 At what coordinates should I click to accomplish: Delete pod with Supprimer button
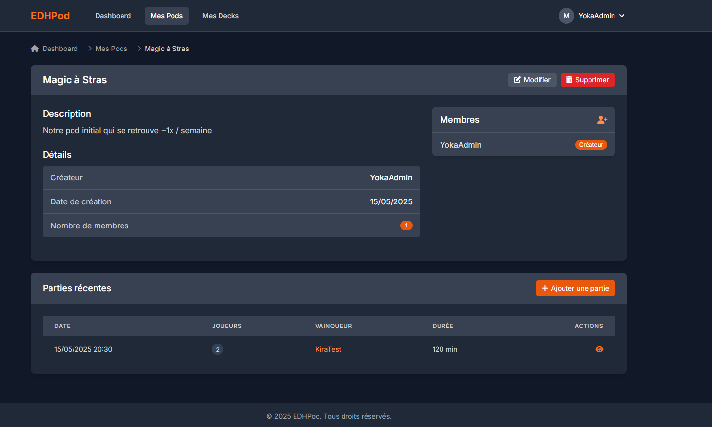587,80
